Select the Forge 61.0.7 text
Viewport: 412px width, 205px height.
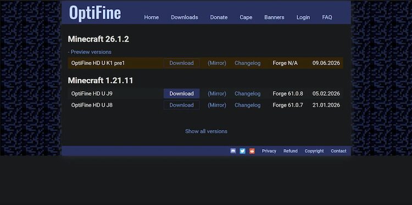click(288, 105)
